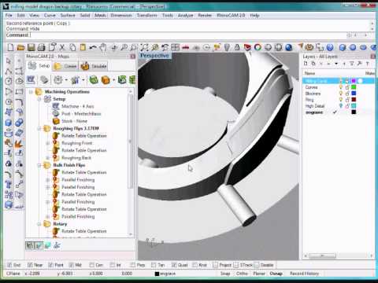Toggle the Mid osnap checkbox

[72, 265]
